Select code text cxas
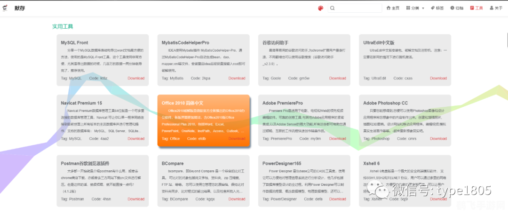The image size is (508, 214). (x=408, y=78)
